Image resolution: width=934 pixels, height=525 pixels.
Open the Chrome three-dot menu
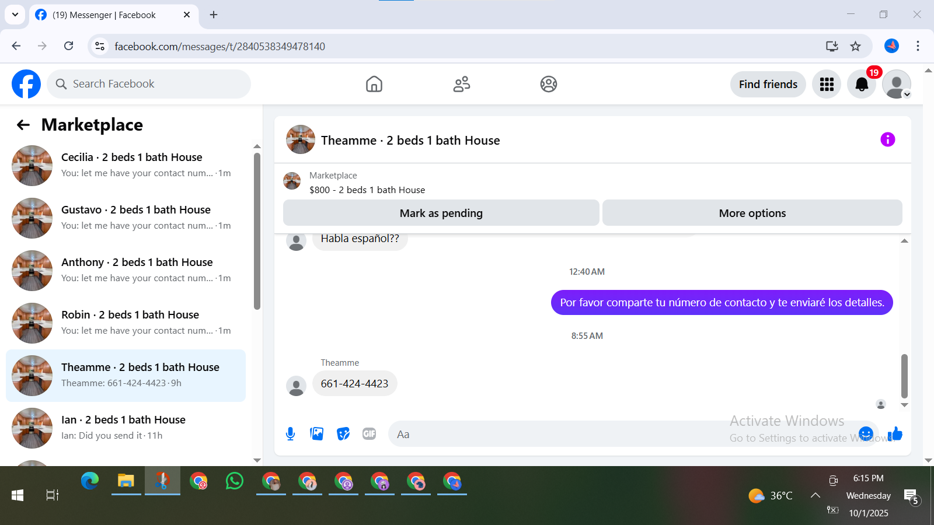tap(918, 46)
